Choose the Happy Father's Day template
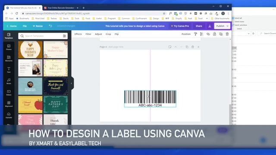This screenshot has width=276, height=155. pyautogui.click(x=56, y=104)
